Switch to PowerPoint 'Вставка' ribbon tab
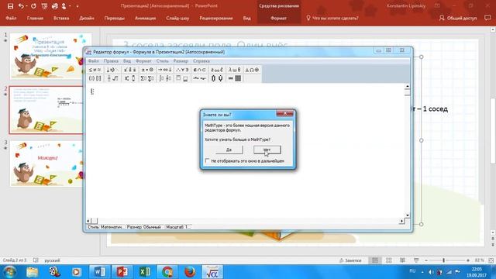This screenshot has width=496, height=279. [x=61, y=18]
